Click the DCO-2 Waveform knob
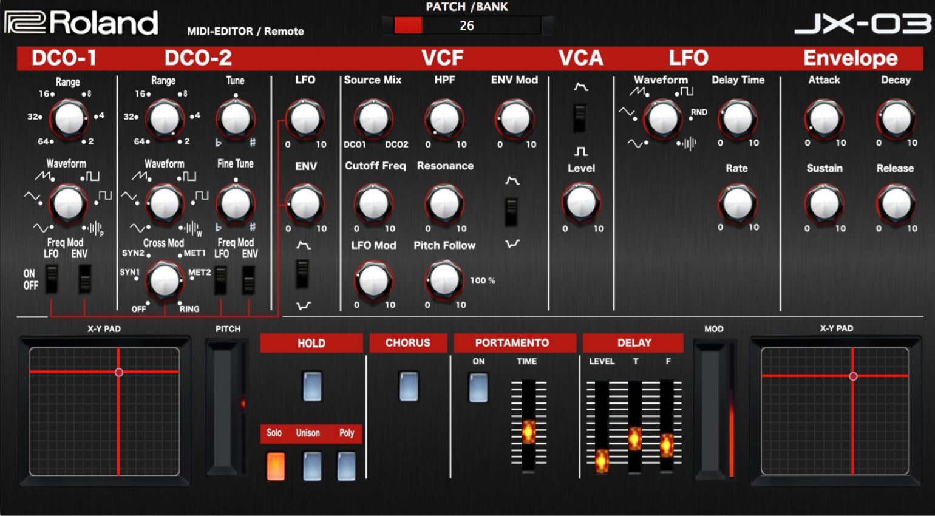 (164, 203)
